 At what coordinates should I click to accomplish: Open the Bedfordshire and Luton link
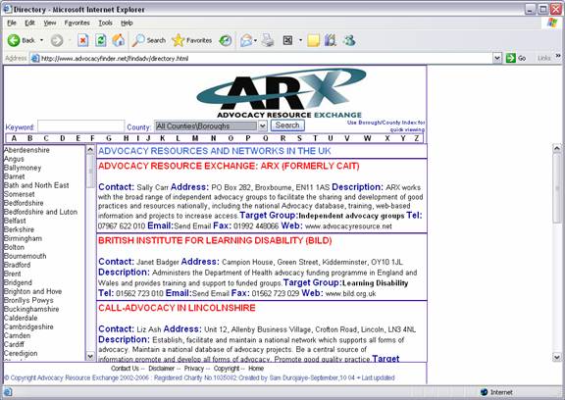[41, 212]
